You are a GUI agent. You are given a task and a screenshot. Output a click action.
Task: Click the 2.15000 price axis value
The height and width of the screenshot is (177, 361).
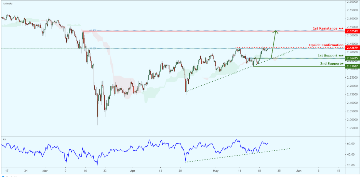(353, 94)
